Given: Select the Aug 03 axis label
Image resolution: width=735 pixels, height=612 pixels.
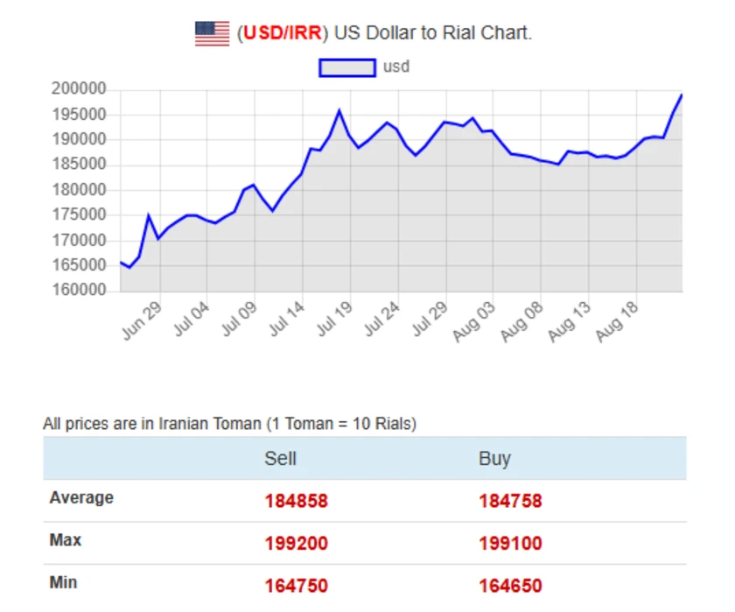Looking at the screenshot, I should point(474,321).
